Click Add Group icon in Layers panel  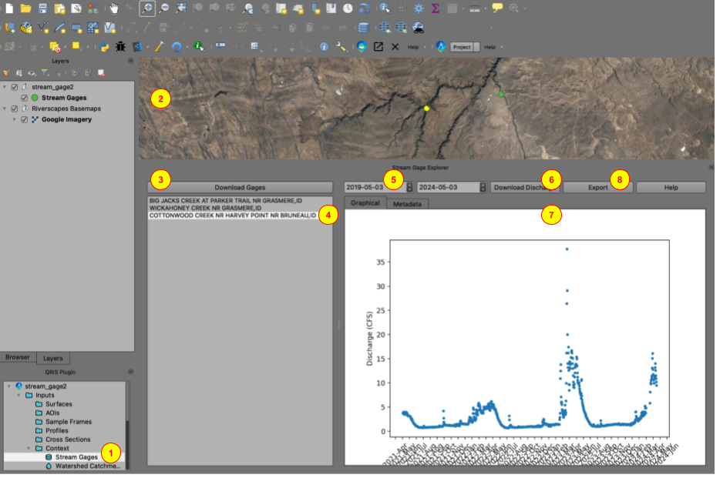coord(19,73)
